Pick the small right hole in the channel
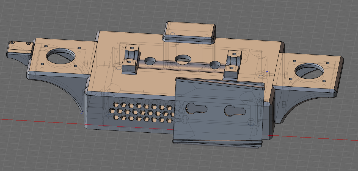The width and height of the screenshot is (358, 171). tap(215, 65)
